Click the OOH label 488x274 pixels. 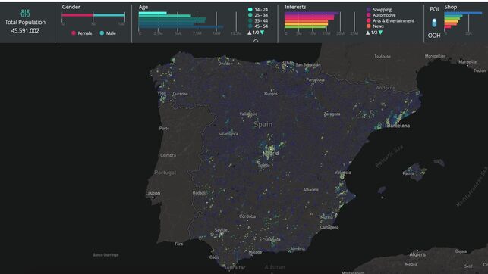(x=434, y=36)
